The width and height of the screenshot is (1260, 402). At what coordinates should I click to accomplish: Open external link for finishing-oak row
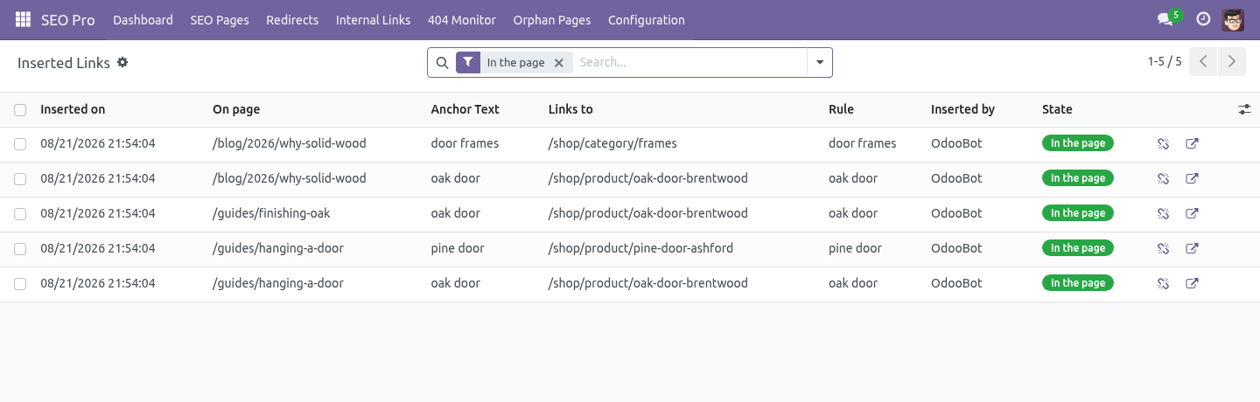coord(1192,213)
